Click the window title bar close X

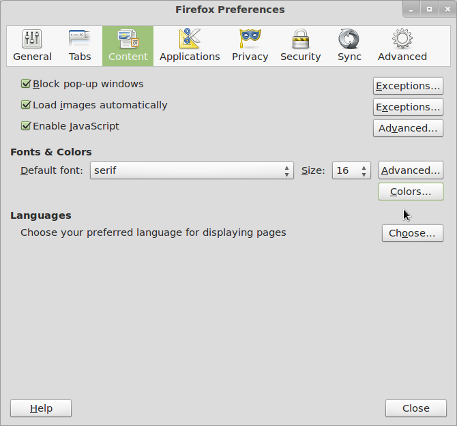[447, 10]
